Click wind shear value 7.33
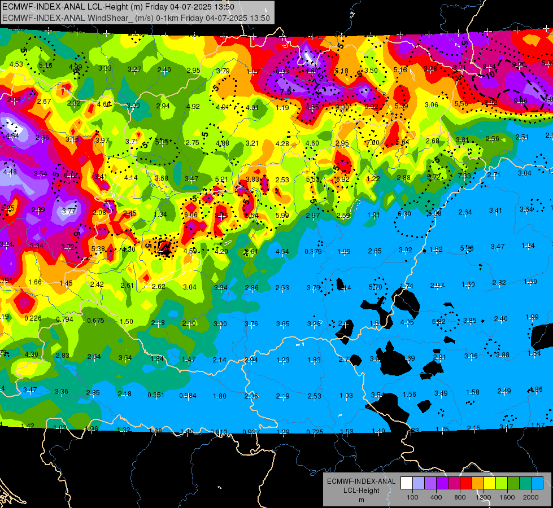Screen dimensions: 553x508 464,176
